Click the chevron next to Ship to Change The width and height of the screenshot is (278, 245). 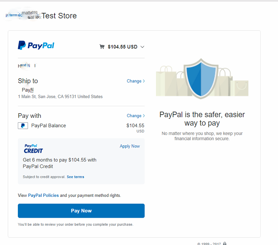(144, 81)
